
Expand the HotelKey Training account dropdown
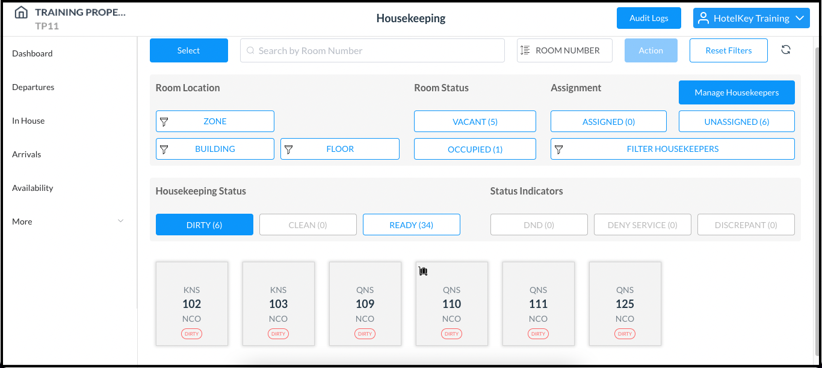(799, 17)
